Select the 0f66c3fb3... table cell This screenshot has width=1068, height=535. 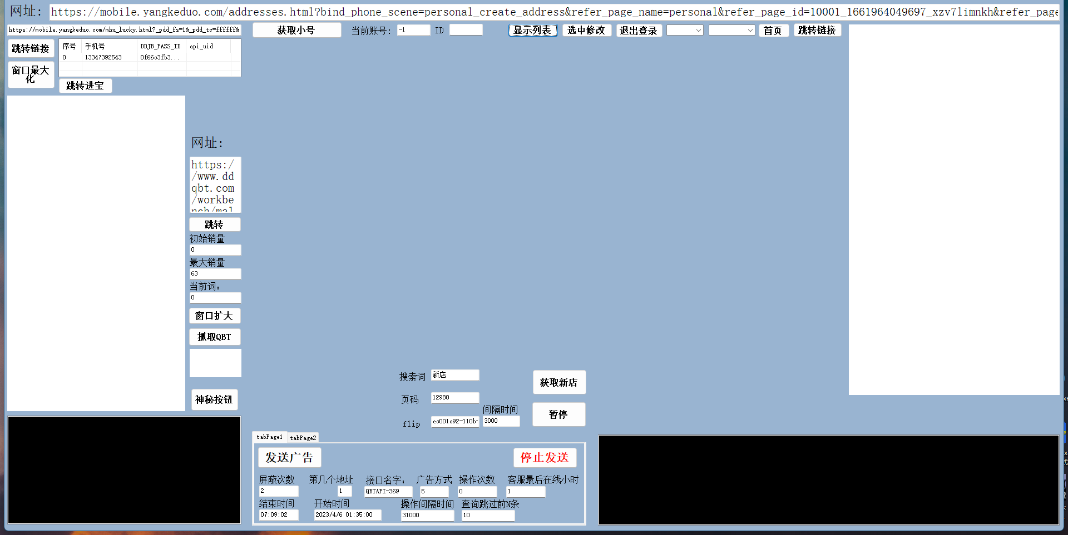[x=161, y=57]
